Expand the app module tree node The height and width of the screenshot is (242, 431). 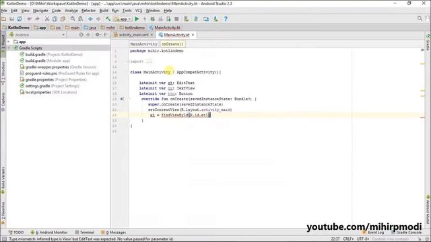point(9,42)
